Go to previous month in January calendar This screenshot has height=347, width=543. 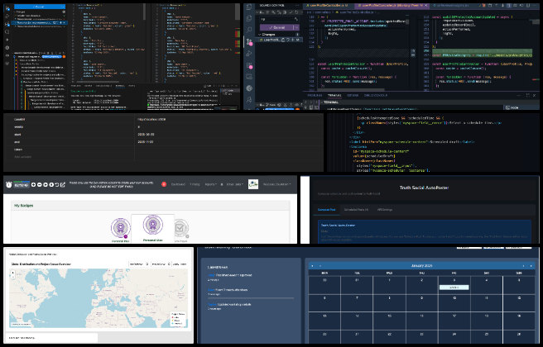pyautogui.click(x=320, y=266)
